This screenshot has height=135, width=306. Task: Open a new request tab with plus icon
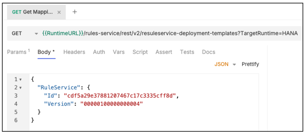(x=75, y=12)
